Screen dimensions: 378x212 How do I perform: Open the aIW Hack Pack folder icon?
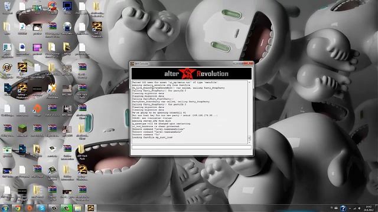(x=82, y=149)
